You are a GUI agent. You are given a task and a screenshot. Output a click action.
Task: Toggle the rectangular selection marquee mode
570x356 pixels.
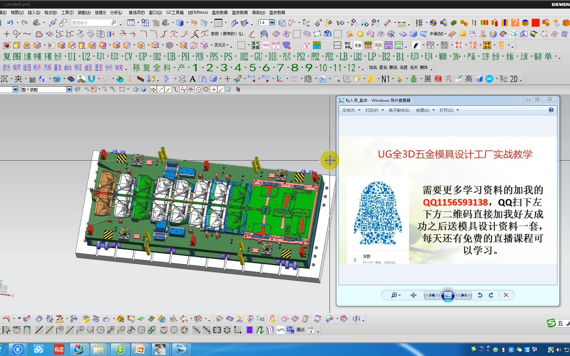122,89
